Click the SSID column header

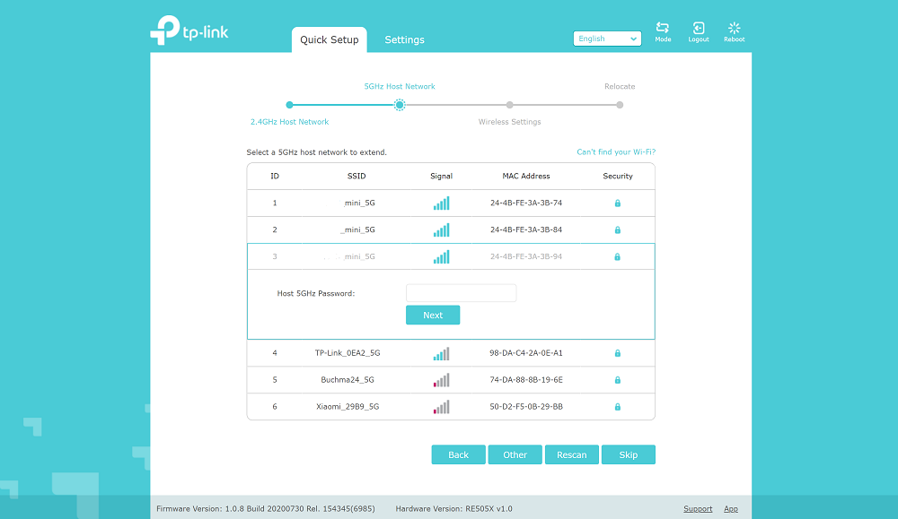click(x=357, y=176)
